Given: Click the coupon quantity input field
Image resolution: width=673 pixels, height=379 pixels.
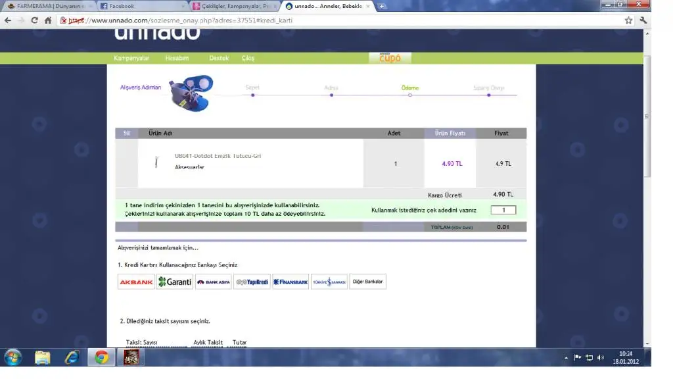Looking at the screenshot, I should pyautogui.click(x=503, y=210).
